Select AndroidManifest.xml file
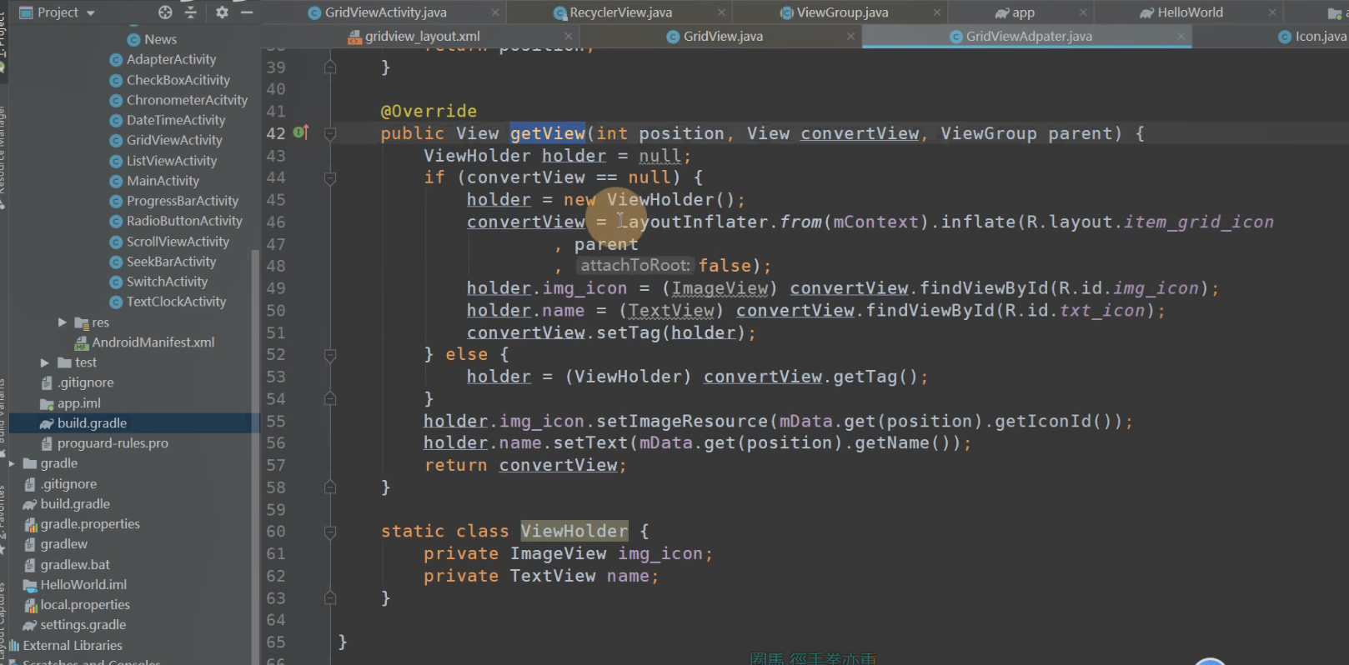 145,342
